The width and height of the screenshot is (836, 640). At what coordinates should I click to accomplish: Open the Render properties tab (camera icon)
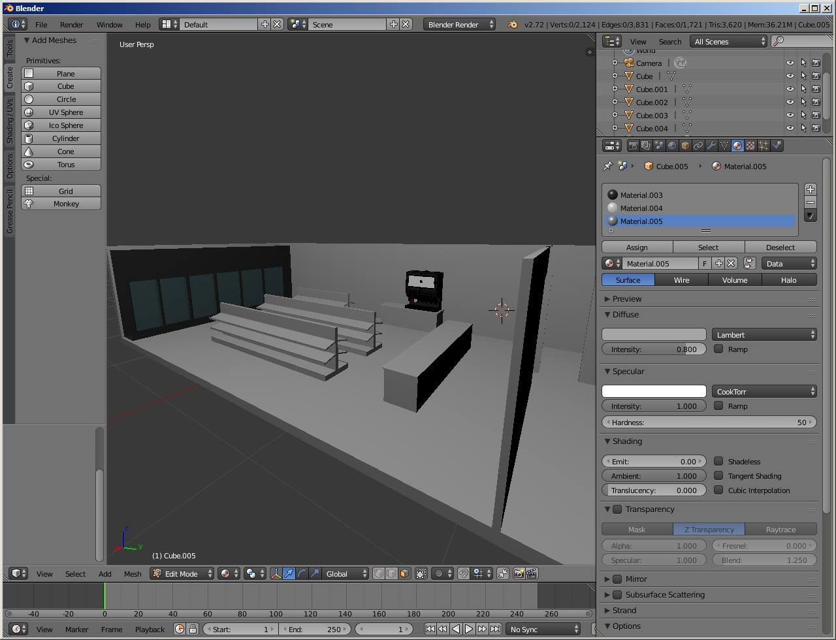633,146
